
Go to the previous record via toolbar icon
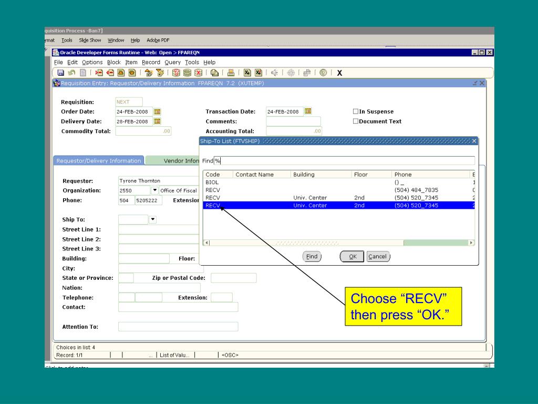click(x=121, y=73)
